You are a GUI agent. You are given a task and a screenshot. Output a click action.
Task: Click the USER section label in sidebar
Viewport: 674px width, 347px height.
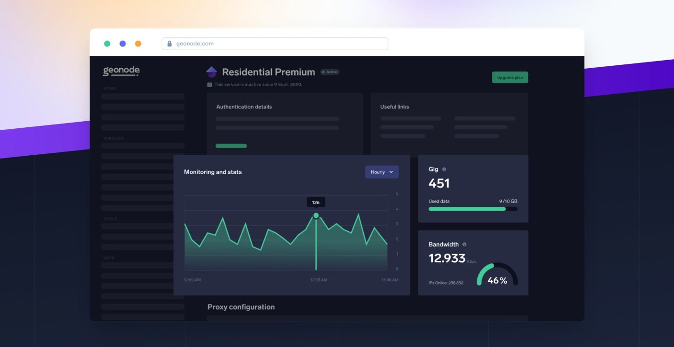[x=109, y=258]
